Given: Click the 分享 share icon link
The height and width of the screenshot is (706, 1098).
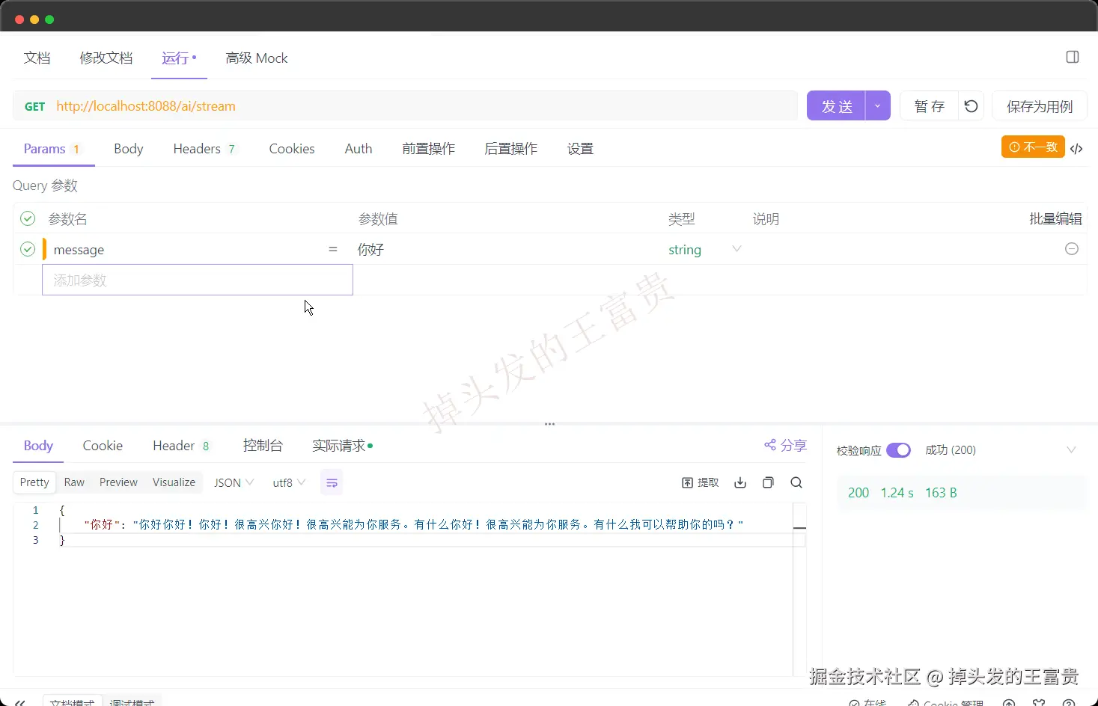Looking at the screenshot, I should pyautogui.click(x=785, y=445).
